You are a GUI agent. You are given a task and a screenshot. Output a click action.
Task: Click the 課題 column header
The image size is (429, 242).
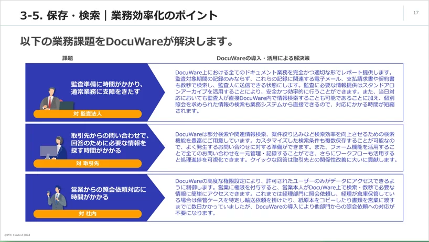tap(68, 58)
